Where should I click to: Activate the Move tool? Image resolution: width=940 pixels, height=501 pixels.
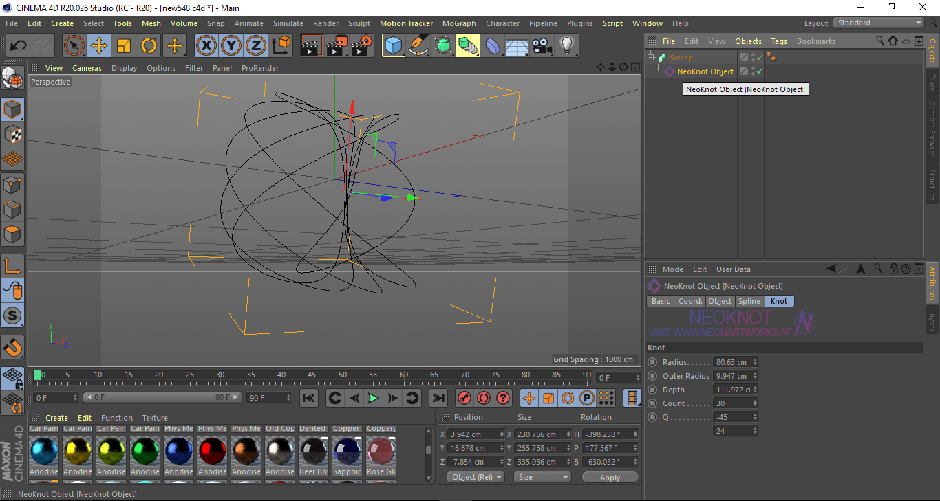click(99, 46)
